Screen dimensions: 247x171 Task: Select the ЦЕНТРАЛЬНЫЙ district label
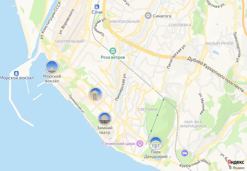(70, 41)
